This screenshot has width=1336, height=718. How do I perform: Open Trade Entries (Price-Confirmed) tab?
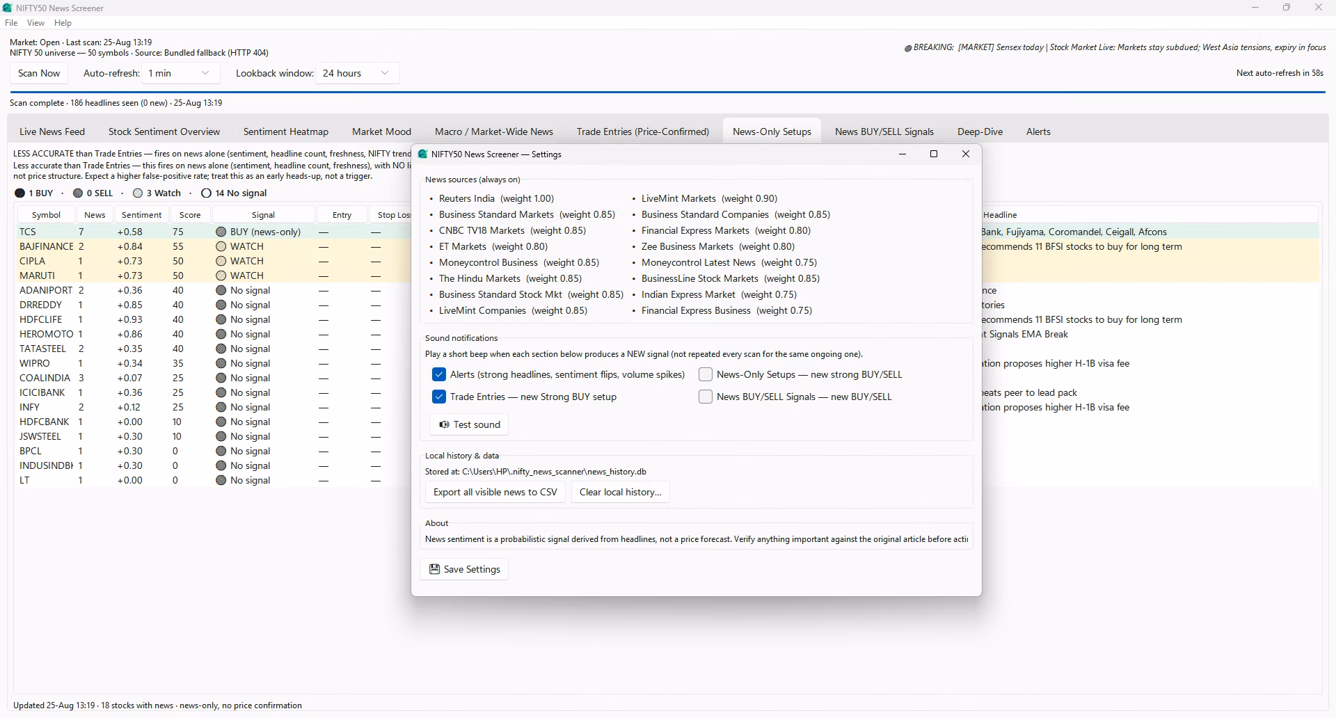point(643,131)
